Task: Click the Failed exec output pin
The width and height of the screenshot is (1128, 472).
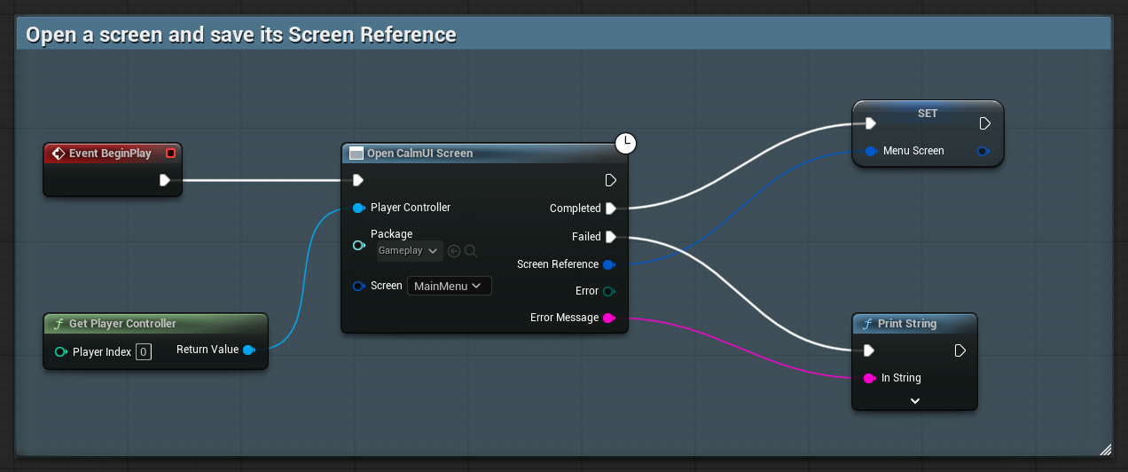Action: tap(610, 237)
